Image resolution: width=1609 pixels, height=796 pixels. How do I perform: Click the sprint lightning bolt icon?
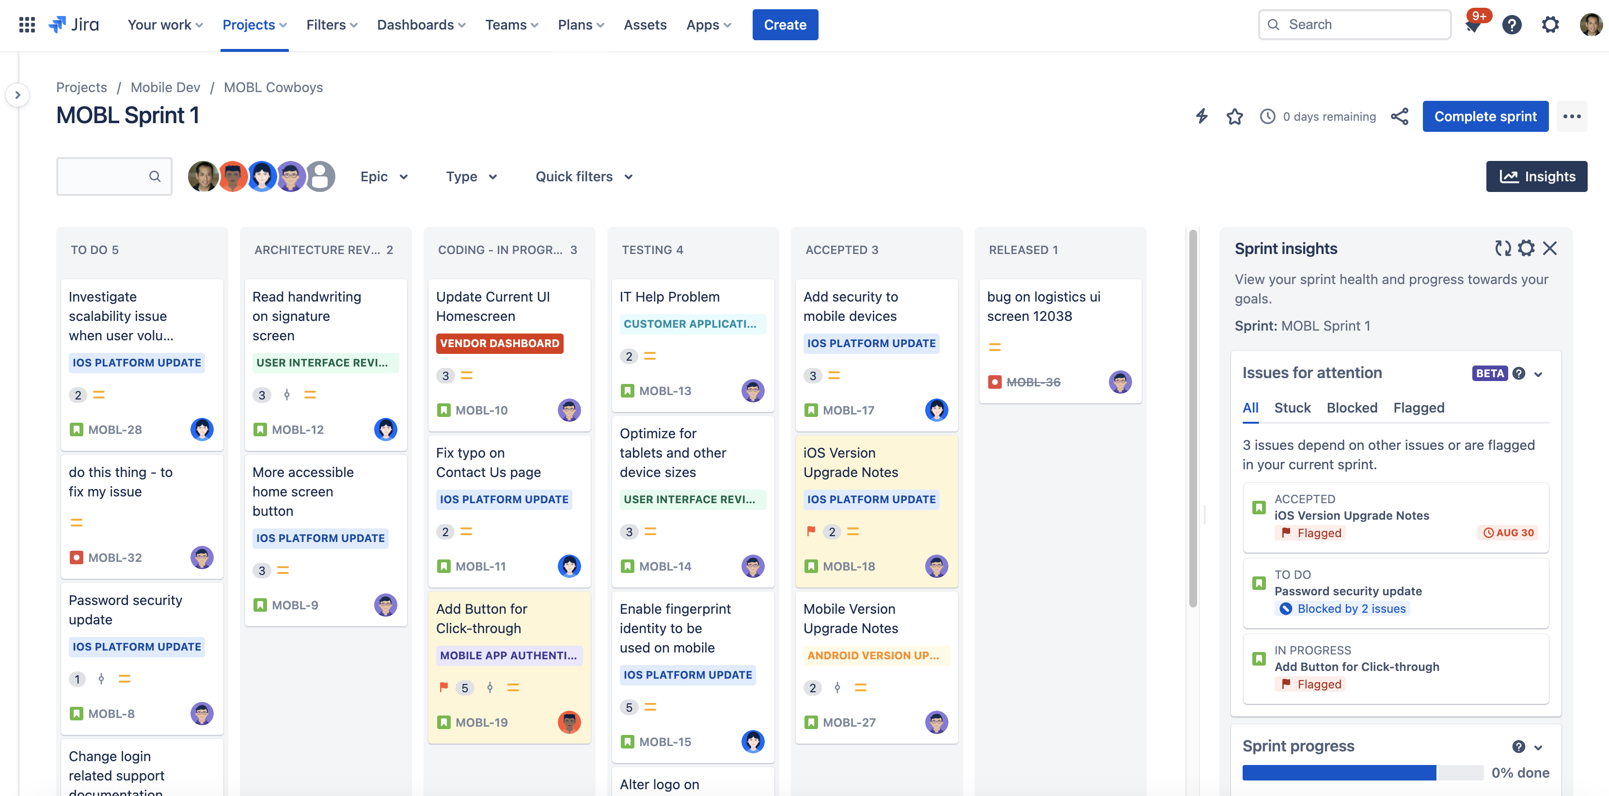click(1200, 115)
